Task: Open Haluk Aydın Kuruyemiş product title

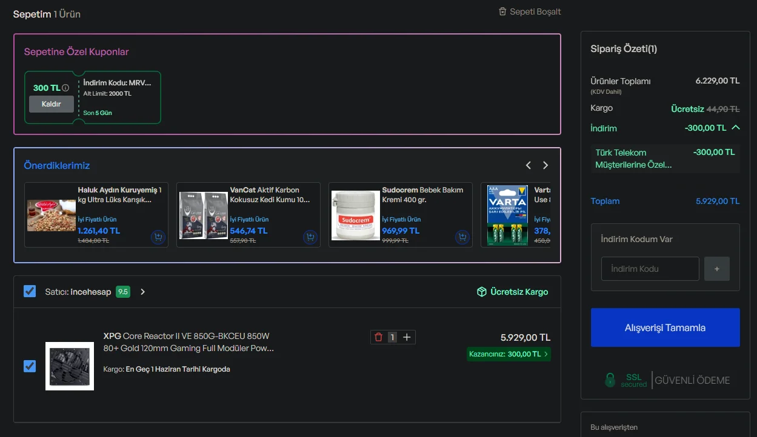Action: pos(120,195)
